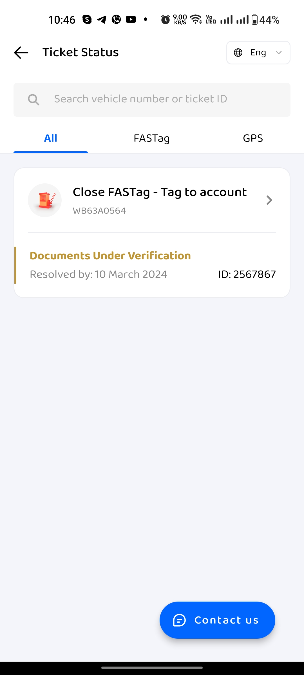Tap the battery status icon
The height and width of the screenshot is (675, 304).
[254, 20]
